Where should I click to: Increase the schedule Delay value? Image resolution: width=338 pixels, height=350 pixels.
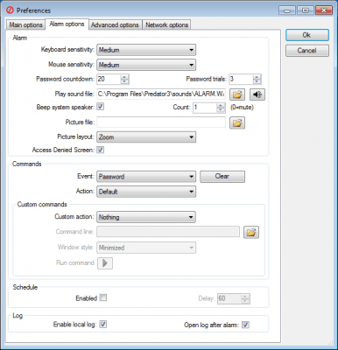click(x=245, y=296)
